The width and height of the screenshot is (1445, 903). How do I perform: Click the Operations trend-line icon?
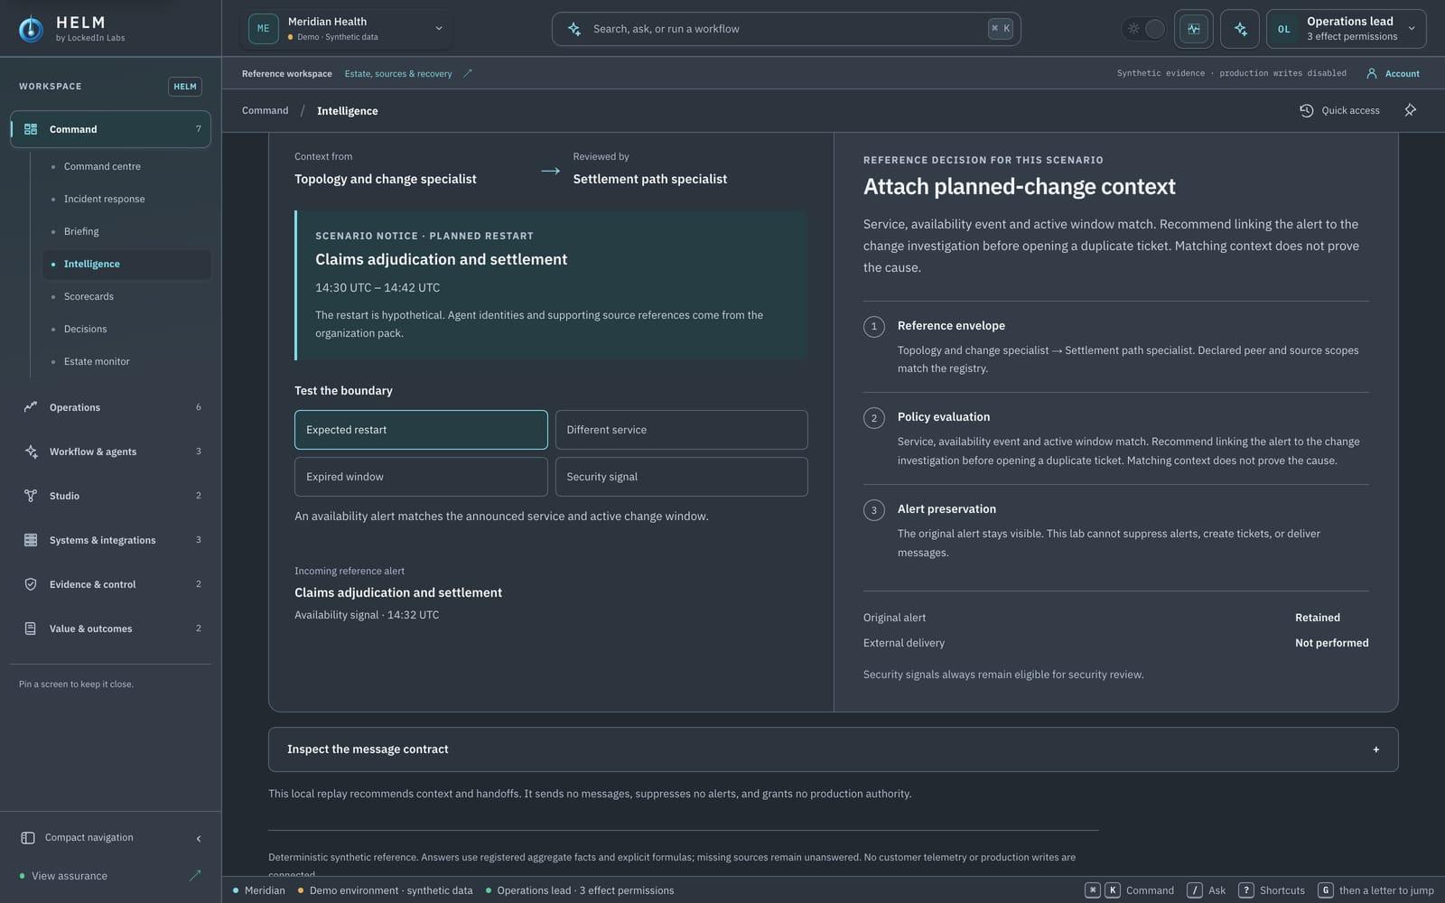coord(31,407)
